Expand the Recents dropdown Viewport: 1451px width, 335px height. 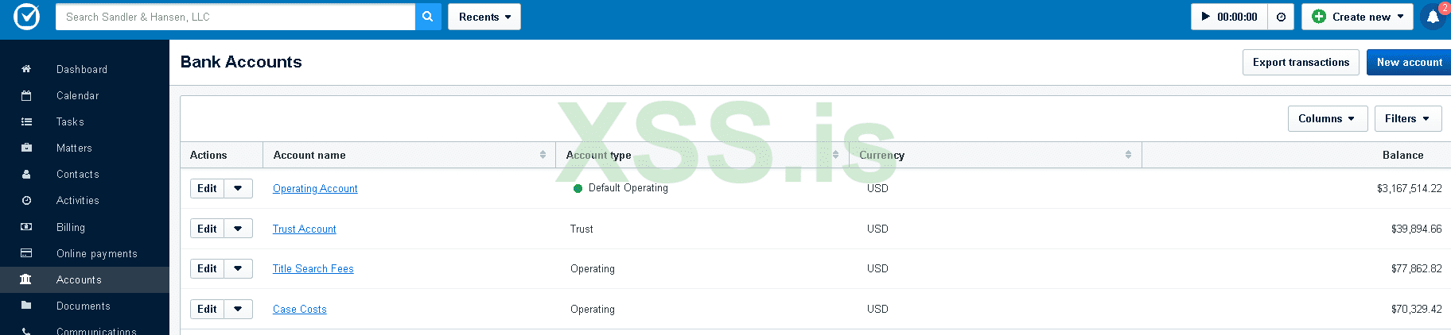484,17
